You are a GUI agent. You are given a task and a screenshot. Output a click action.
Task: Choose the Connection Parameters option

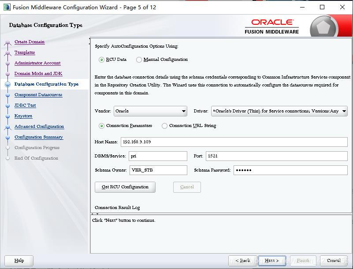pyautogui.click(x=101, y=126)
